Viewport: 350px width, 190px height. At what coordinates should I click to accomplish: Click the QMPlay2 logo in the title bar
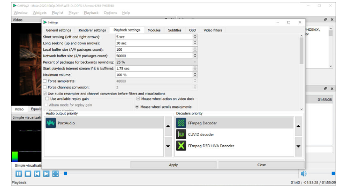[14, 5]
